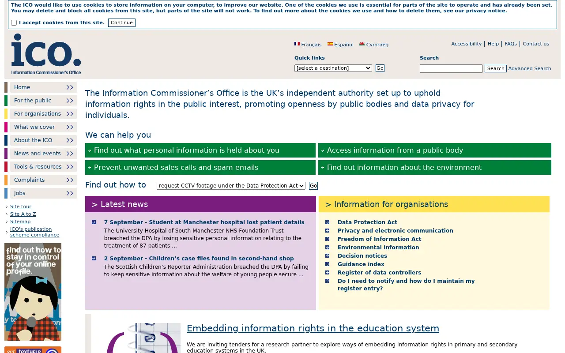Click the Spanish flag icon

(x=330, y=44)
